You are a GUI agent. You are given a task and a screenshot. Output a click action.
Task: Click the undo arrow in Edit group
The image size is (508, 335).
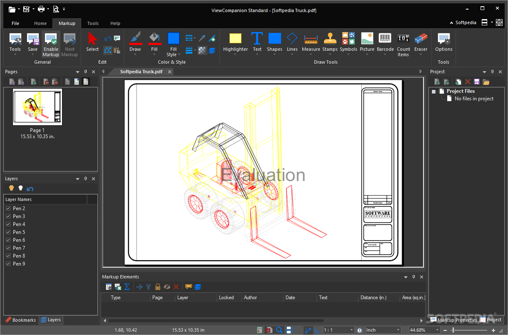coord(107,39)
